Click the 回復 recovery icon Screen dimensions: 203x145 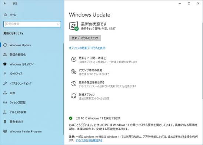5,93
